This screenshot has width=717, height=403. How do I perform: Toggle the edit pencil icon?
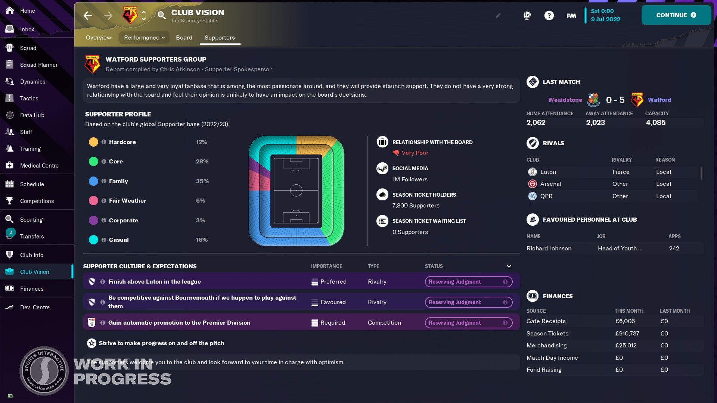coord(499,15)
